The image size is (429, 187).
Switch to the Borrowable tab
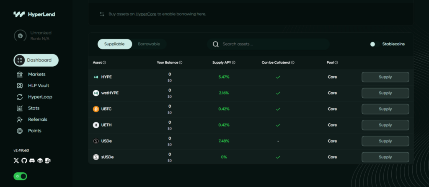[149, 44]
